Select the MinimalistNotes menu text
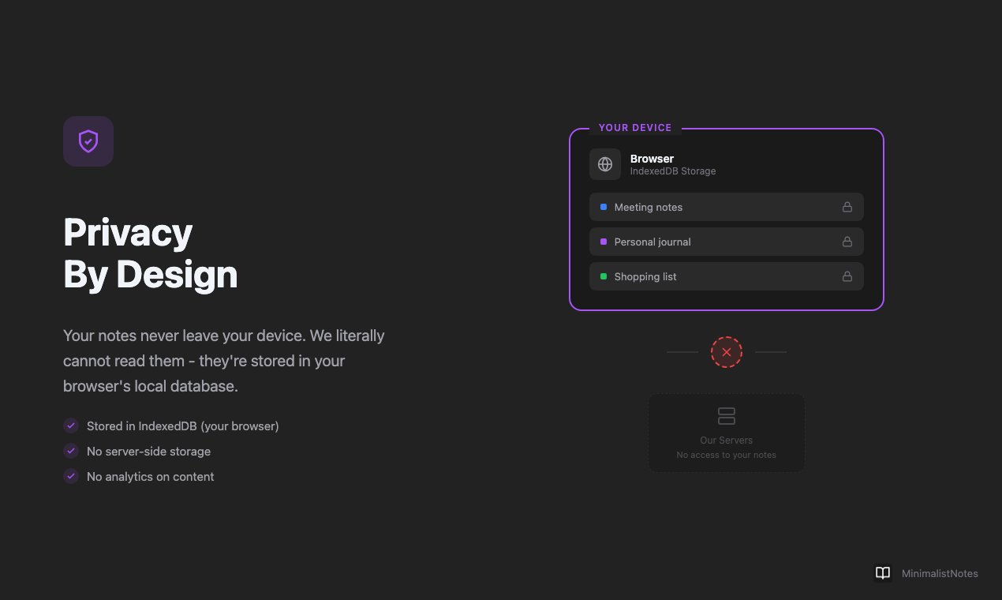Image resolution: width=1002 pixels, height=600 pixels. (940, 573)
